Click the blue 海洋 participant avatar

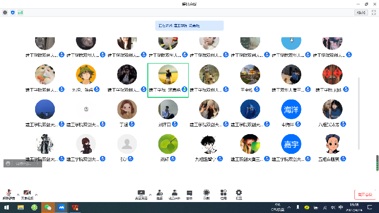click(x=292, y=110)
